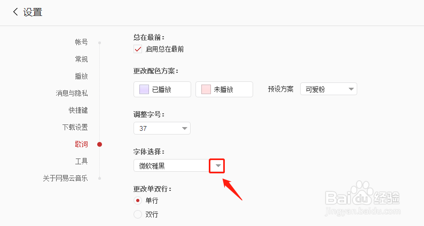Viewport: 424px width, 226px height.
Task: Open the 预设方案 可爱粉 dropdown
Action: coord(328,89)
